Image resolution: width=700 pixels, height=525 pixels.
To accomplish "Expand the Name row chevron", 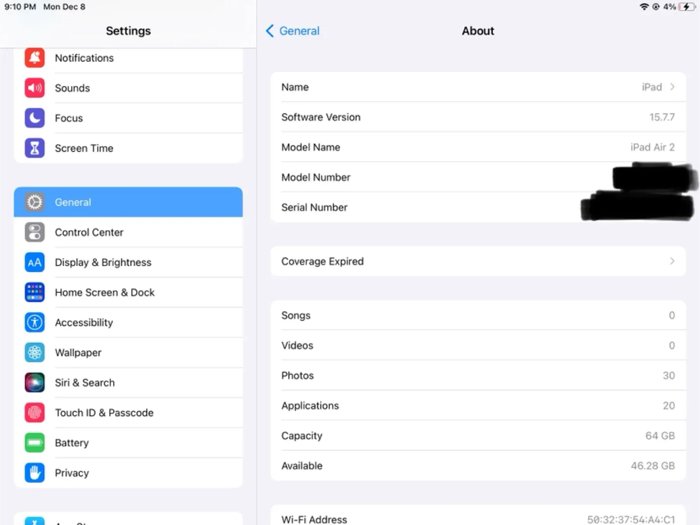I will tap(673, 87).
